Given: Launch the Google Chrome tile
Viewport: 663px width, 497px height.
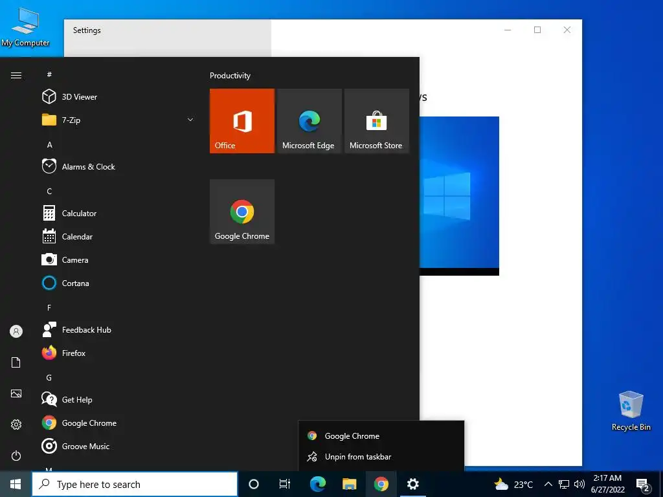Looking at the screenshot, I should [242, 212].
